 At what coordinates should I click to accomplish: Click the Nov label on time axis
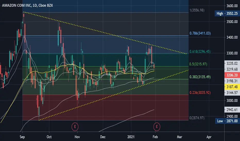(x=77, y=137)
